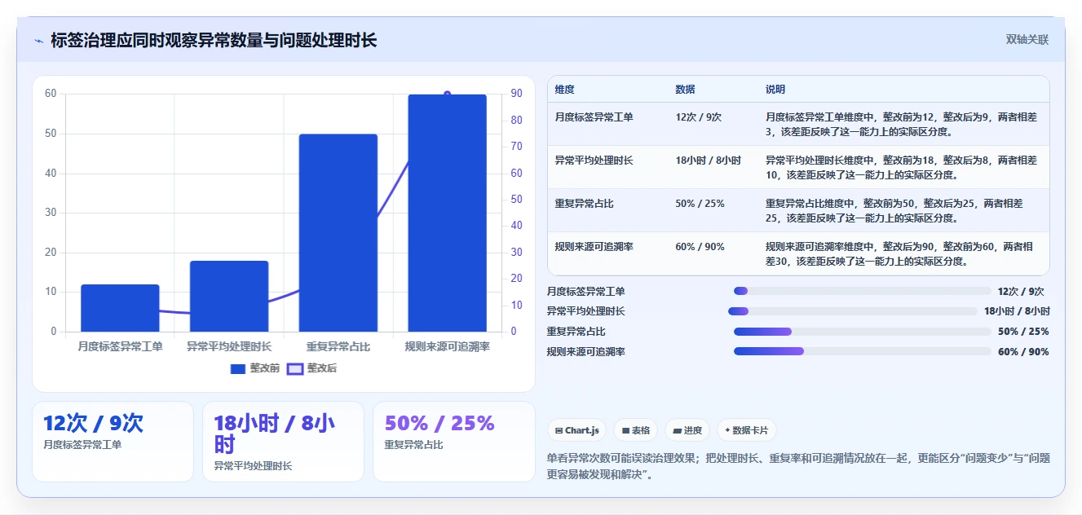Toggle the 整改后 legend item
Viewport: 1082px width, 515px height.
click(311, 368)
